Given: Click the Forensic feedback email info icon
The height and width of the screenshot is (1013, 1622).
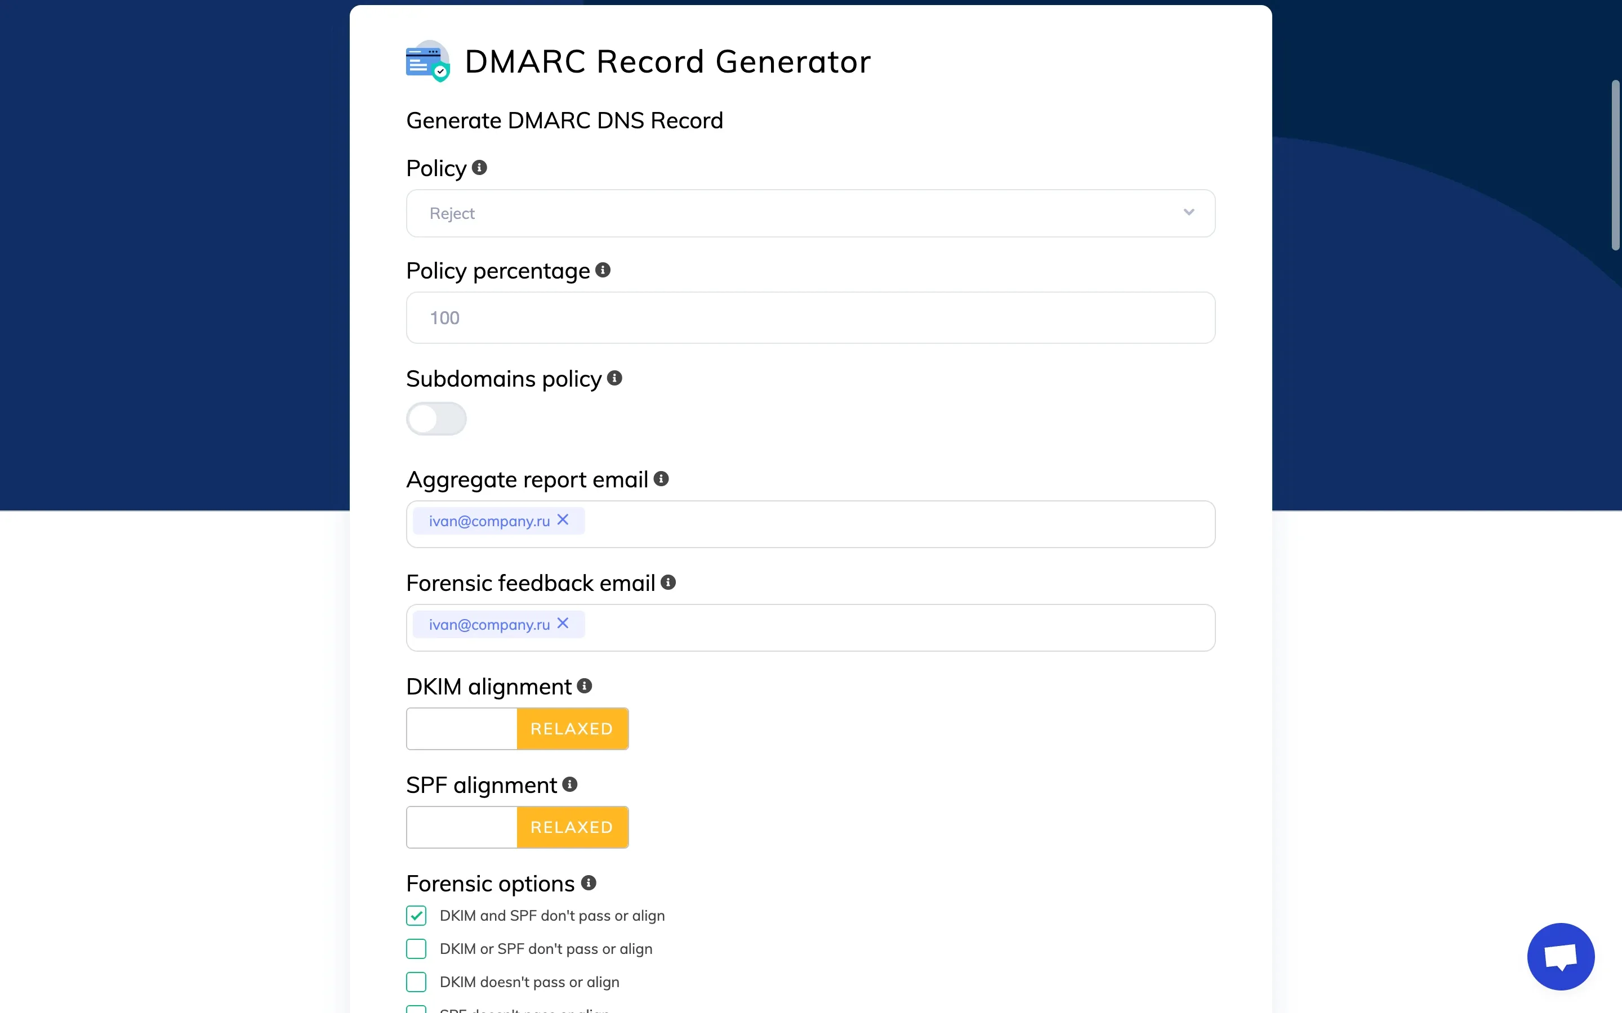Looking at the screenshot, I should pos(669,582).
